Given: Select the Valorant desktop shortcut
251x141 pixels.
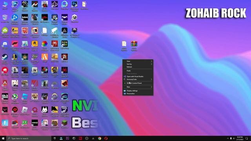Looking at the screenshot, I should [x=5, y=110].
